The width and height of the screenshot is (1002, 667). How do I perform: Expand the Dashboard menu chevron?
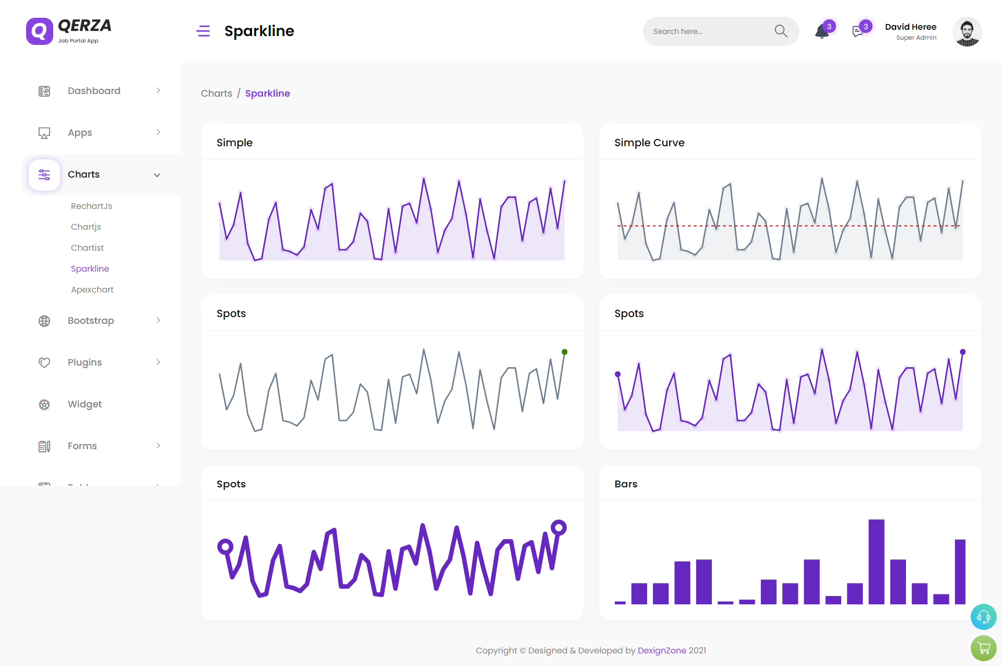[158, 91]
